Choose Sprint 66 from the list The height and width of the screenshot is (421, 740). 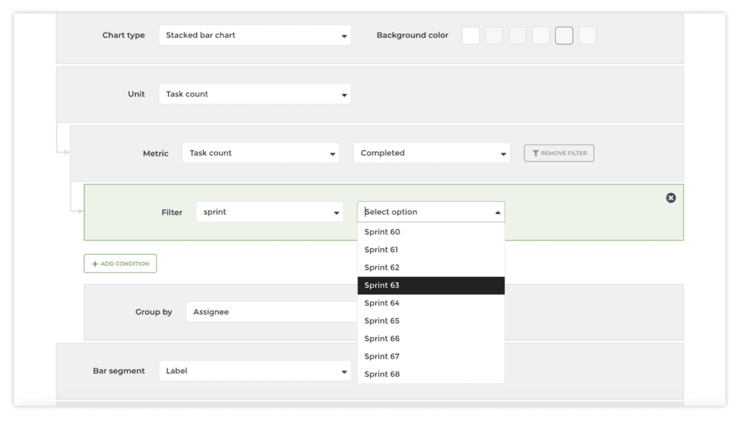pos(431,338)
